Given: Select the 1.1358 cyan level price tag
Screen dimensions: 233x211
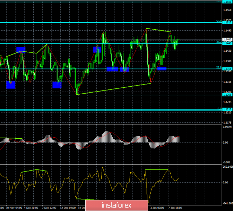Looking at the screenshot, I should [x=227, y=69].
